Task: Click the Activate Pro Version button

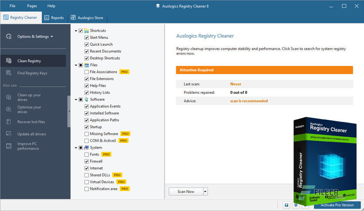Action: coord(337,205)
